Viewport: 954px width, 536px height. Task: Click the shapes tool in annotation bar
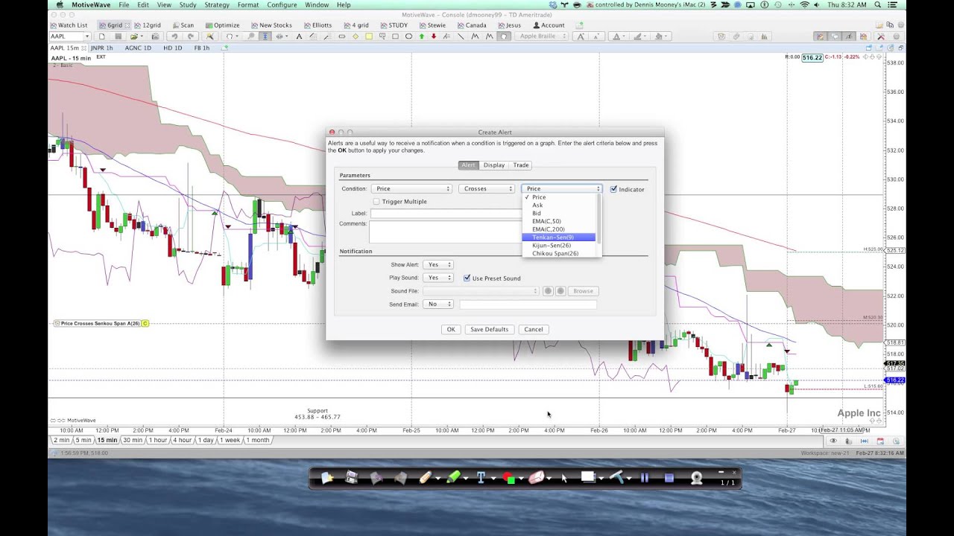tap(508, 478)
